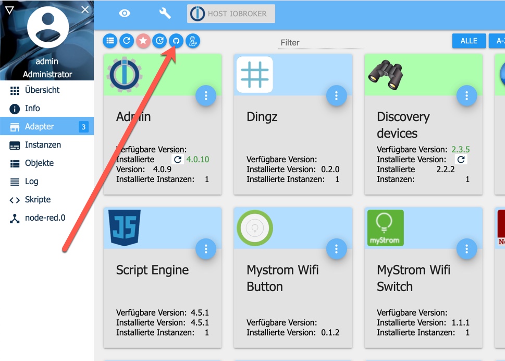505x361 pixels.
Task: Switch adapter list view icon
Action: click(x=110, y=41)
